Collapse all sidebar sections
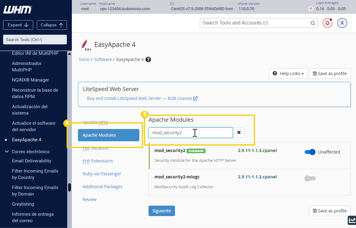 pyautogui.click(x=52, y=25)
